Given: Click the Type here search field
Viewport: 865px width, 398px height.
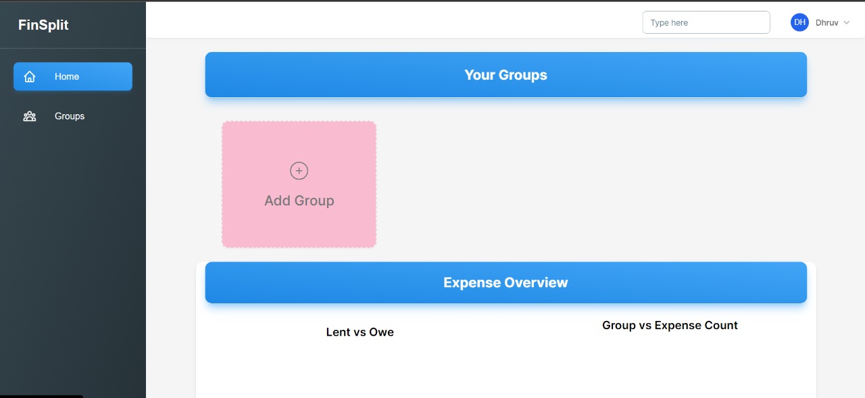Looking at the screenshot, I should (x=706, y=22).
